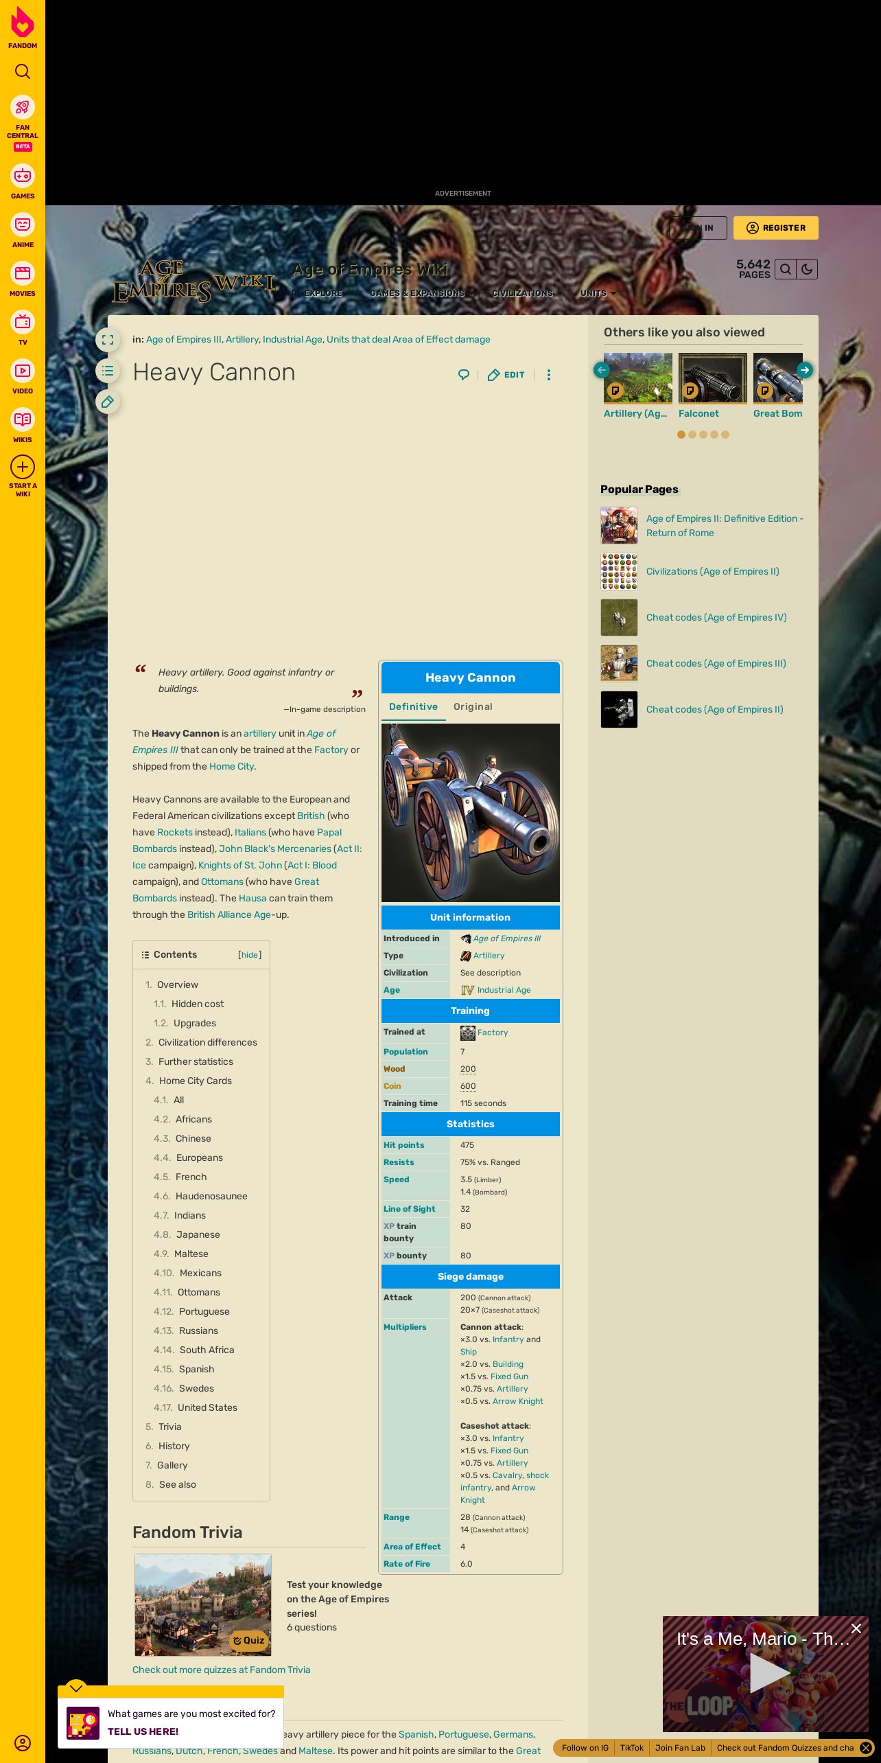
Task: Select the second carousel pagination dot
Action: coord(692,435)
